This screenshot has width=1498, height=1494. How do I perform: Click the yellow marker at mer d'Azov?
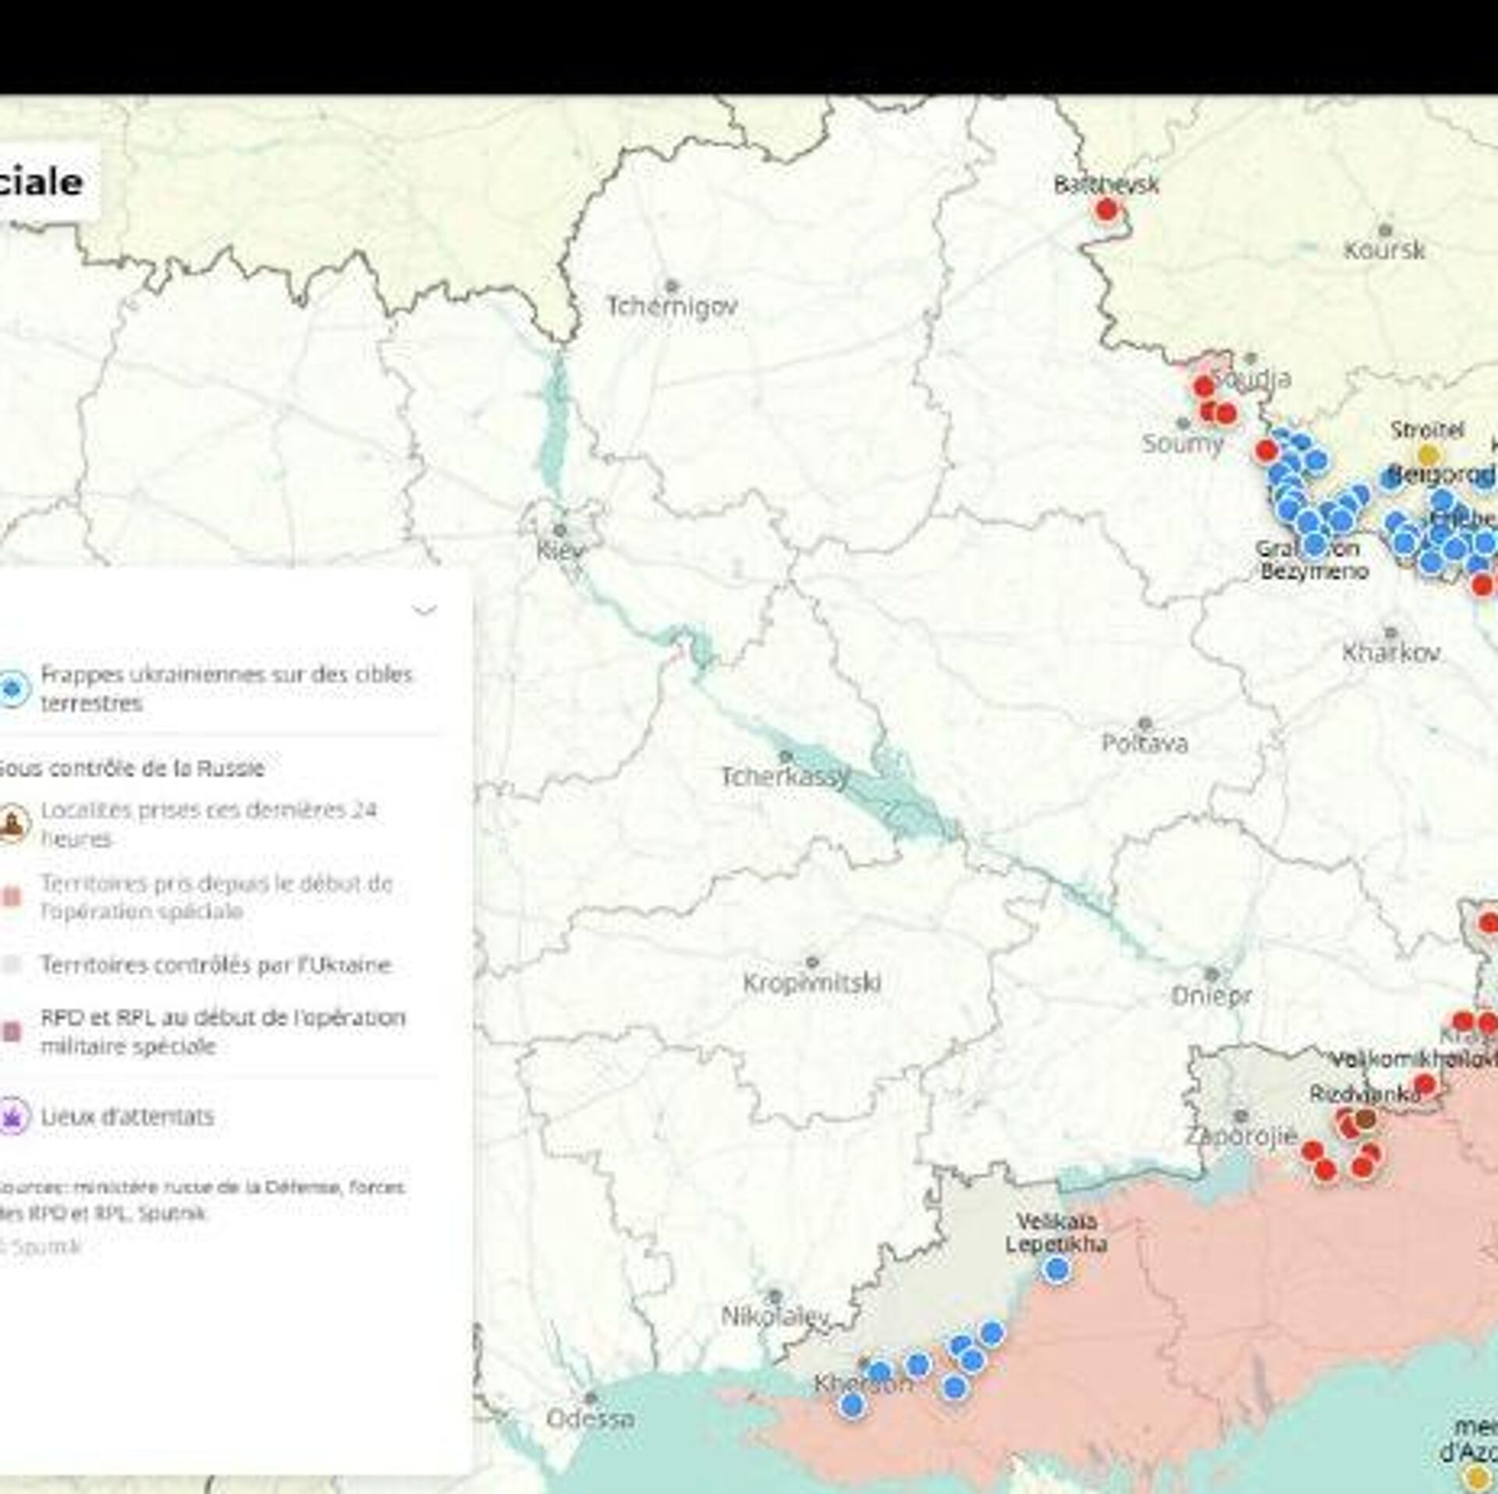pyautogui.click(x=1475, y=1476)
